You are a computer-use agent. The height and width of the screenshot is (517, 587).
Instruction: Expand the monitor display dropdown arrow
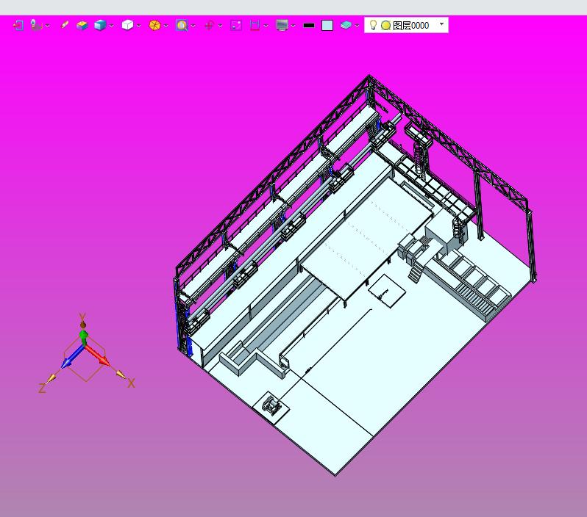293,26
